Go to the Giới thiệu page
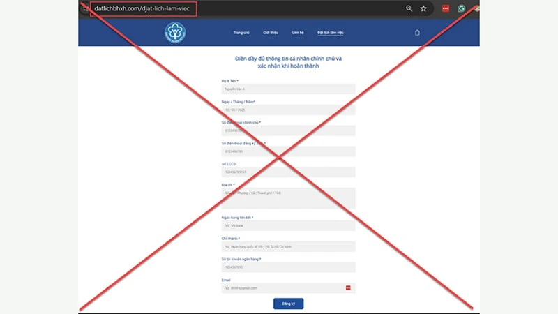Screen dimensions: 558x314 (271, 33)
